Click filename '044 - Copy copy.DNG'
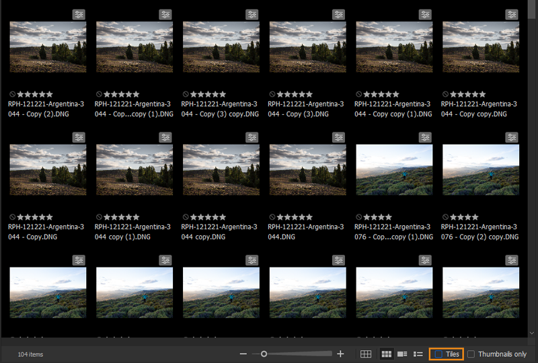This screenshot has width=538, height=363. pyautogui.click(x=479, y=109)
